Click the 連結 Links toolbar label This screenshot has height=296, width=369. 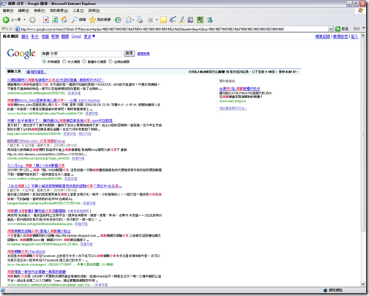click(x=357, y=29)
